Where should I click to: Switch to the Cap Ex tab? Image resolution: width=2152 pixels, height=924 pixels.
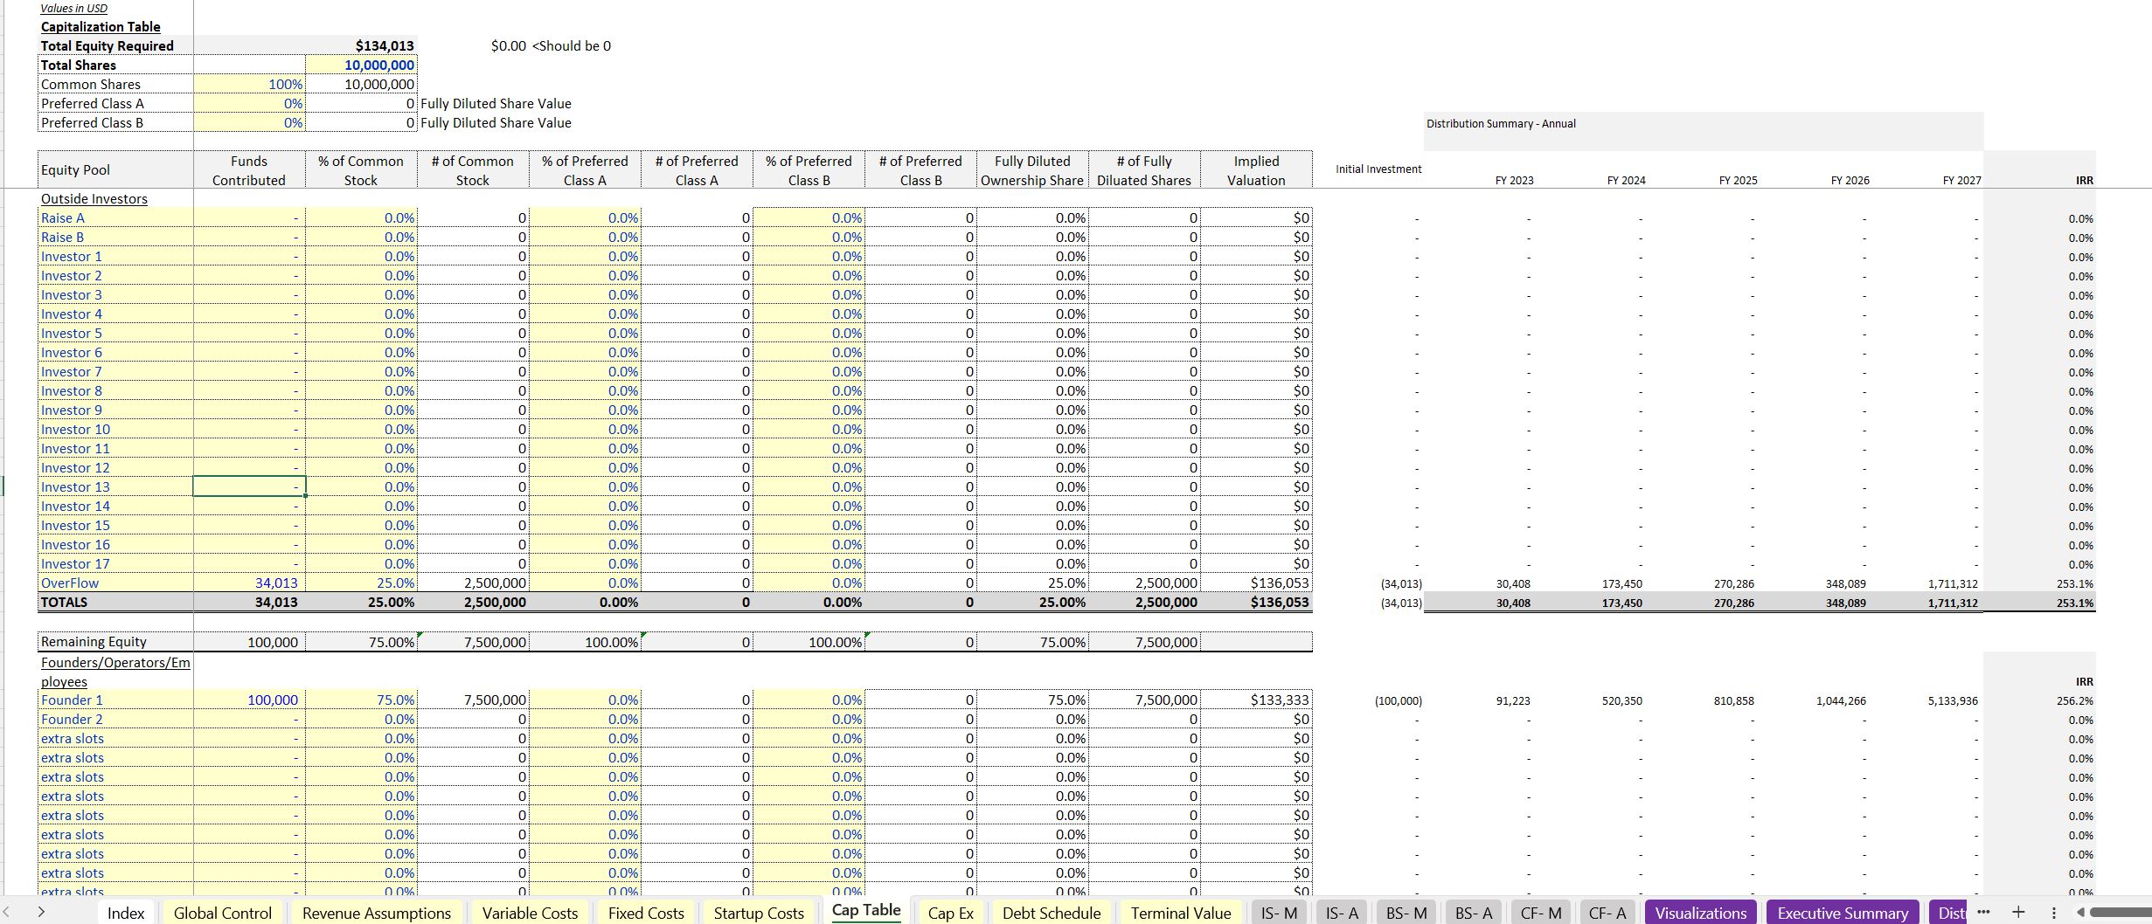coord(950,913)
